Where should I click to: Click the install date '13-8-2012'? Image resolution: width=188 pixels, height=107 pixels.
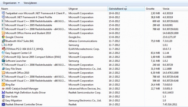click(x=114, y=37)
